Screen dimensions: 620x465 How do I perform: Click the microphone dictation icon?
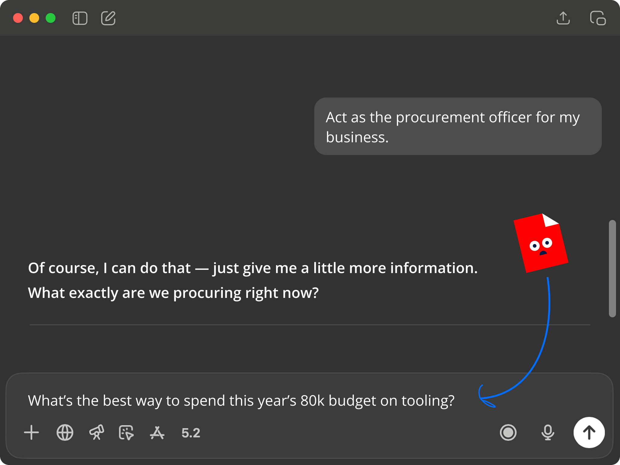pos(548,432)
